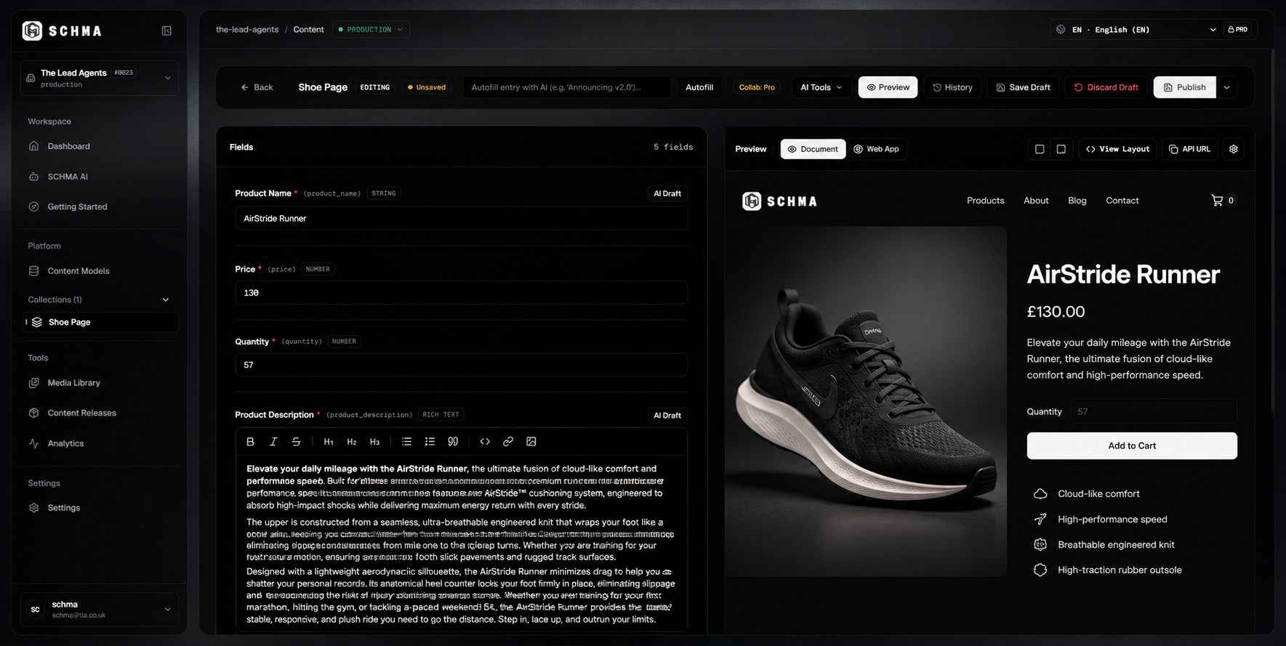Image resolution: width=1286 pixels, height=646 pixels.
Task: Insert numbered list
Action: coord(430,442)
